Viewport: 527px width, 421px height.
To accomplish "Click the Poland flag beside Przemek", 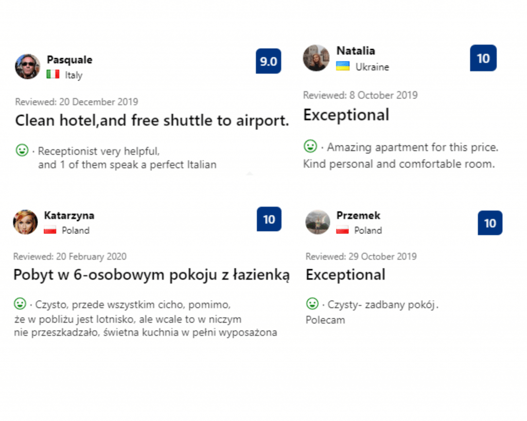I will coord(342,230).
